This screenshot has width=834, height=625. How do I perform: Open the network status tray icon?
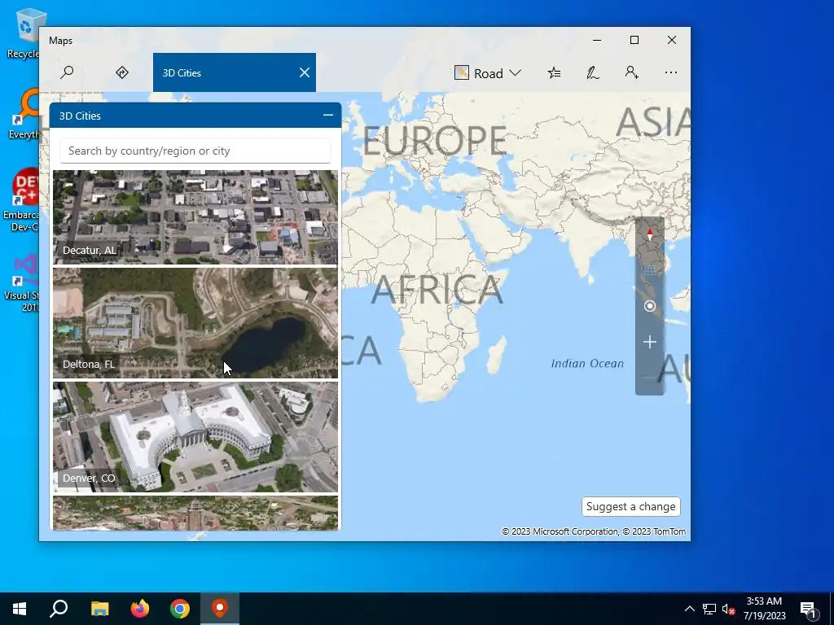pyautogui.click(x=709, y=609)
